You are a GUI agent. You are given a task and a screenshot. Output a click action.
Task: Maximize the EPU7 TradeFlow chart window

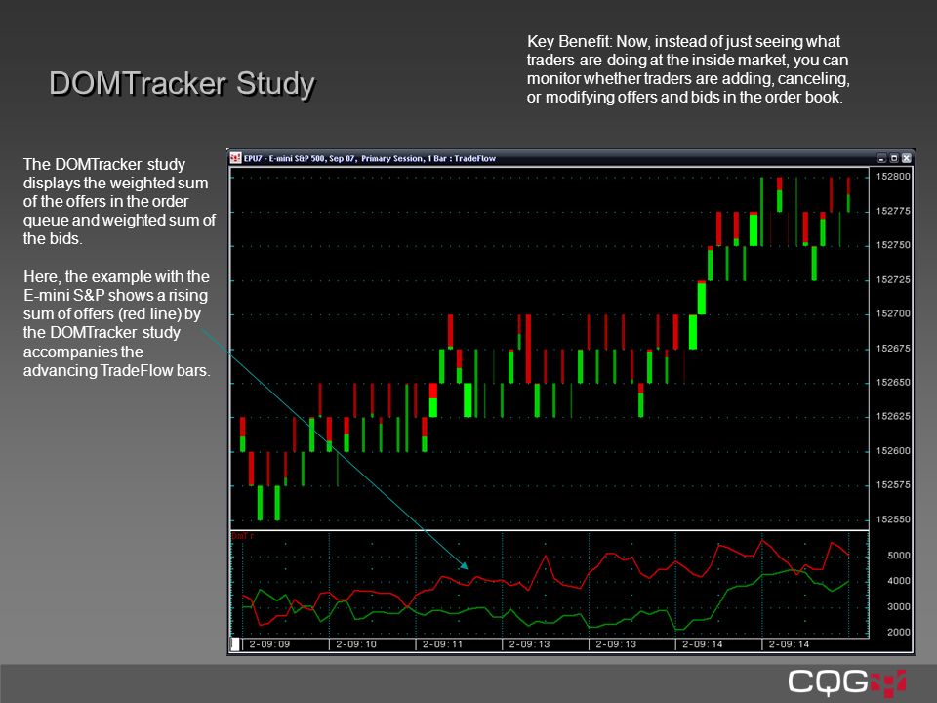pyautogui.click(x=894, y=158)
